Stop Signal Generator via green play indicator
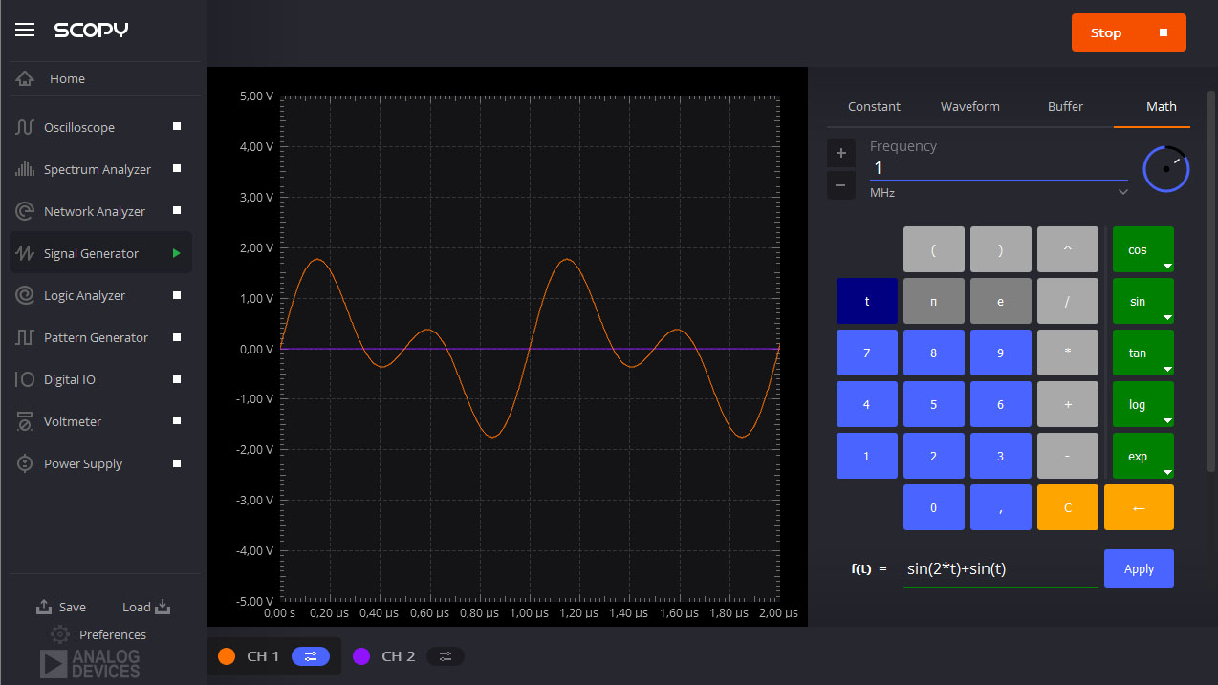 click(177, 253)
